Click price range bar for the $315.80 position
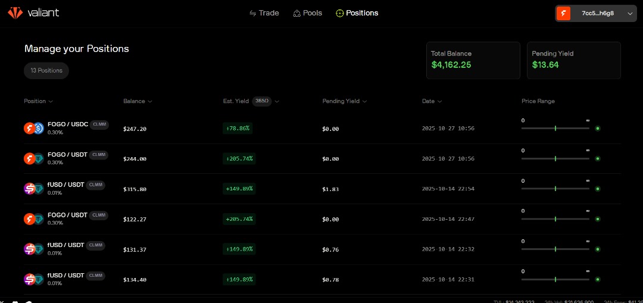This screenshot has height=303, width=643. pos(555,189)
